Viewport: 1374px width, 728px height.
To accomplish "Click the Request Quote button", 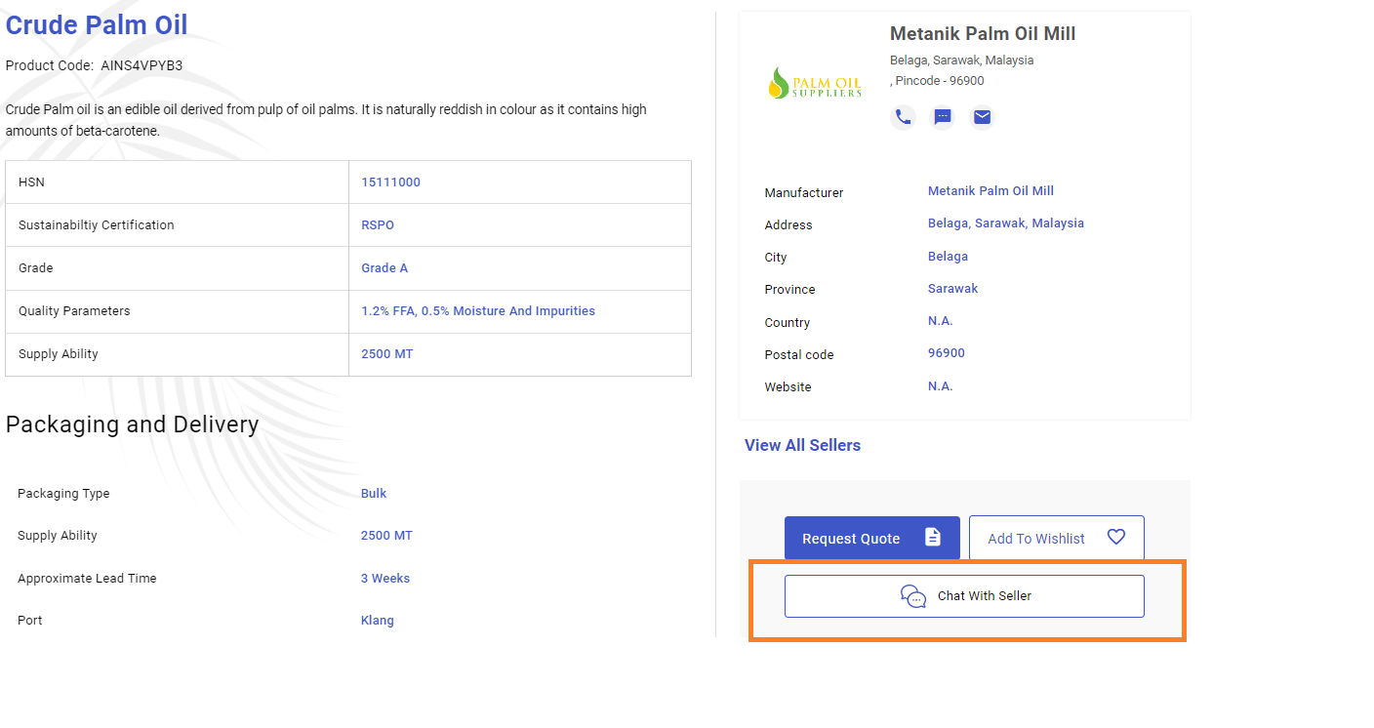I will pos(872,538).
